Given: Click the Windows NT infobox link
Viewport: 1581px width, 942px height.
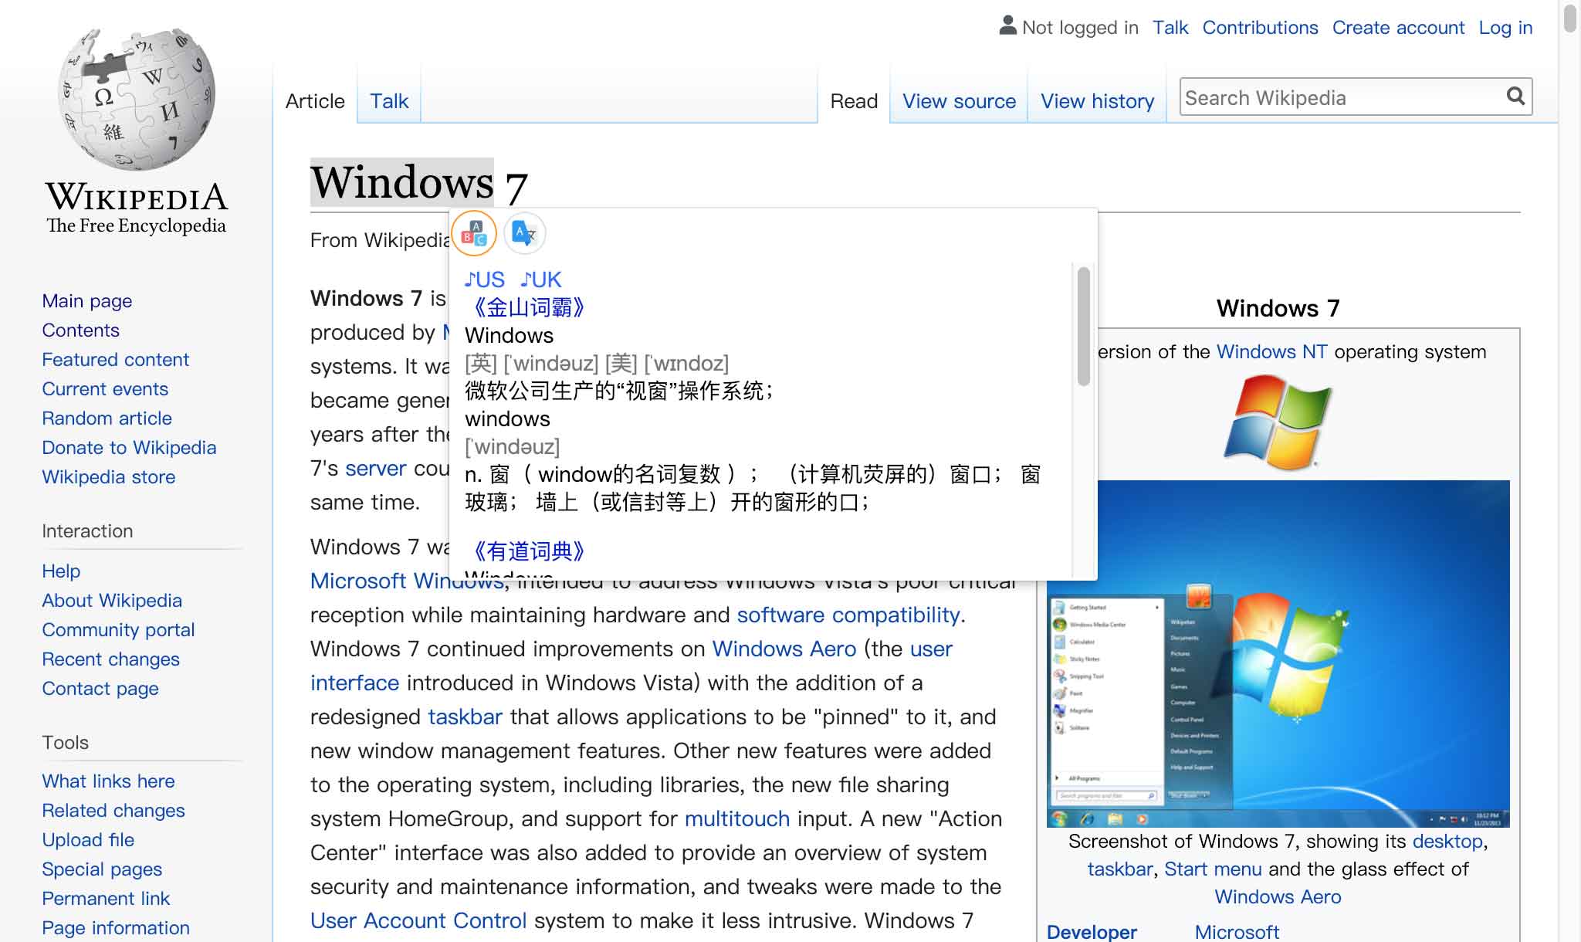Looking at the screenshot, I should pyautogui.click(x=1271, y=352).
